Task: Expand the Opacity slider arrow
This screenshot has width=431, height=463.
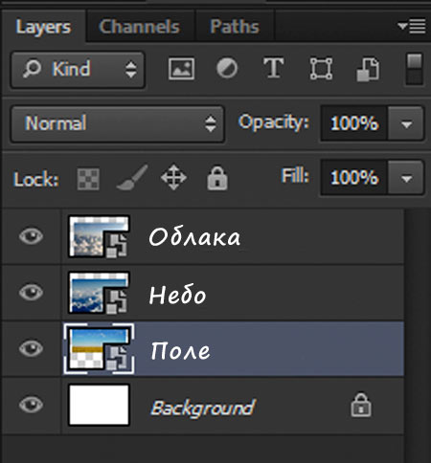Action: pyautogui.click(x=406, y=123)
